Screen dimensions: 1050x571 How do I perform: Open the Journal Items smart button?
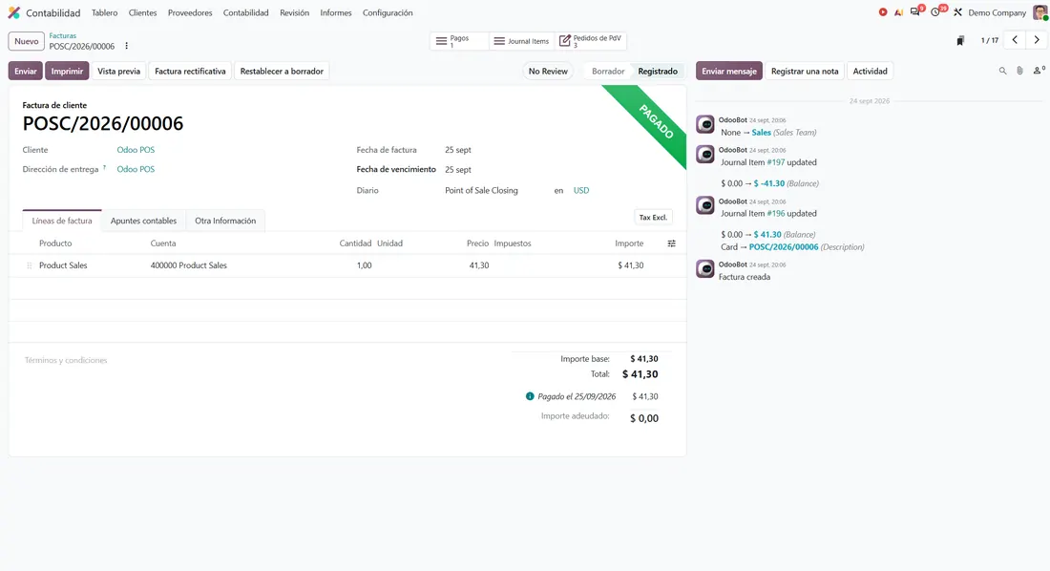click(x=521, y=41)
